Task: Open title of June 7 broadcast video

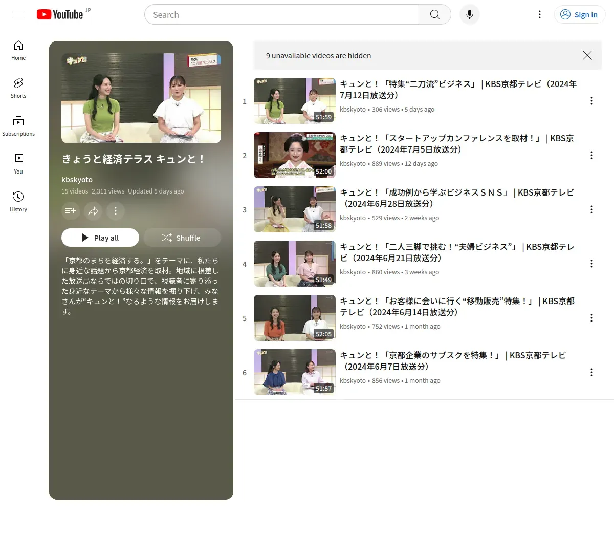Action: click(x=453, y=361)
